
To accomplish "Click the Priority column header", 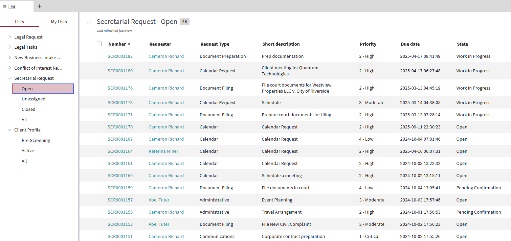I will point(368,44).
